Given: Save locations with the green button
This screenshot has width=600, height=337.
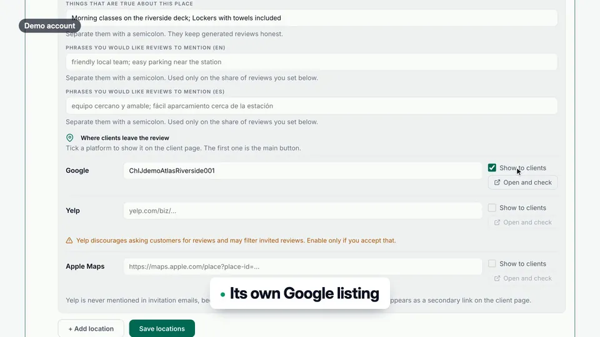Looking at the screenshot, I should point(162,329).
